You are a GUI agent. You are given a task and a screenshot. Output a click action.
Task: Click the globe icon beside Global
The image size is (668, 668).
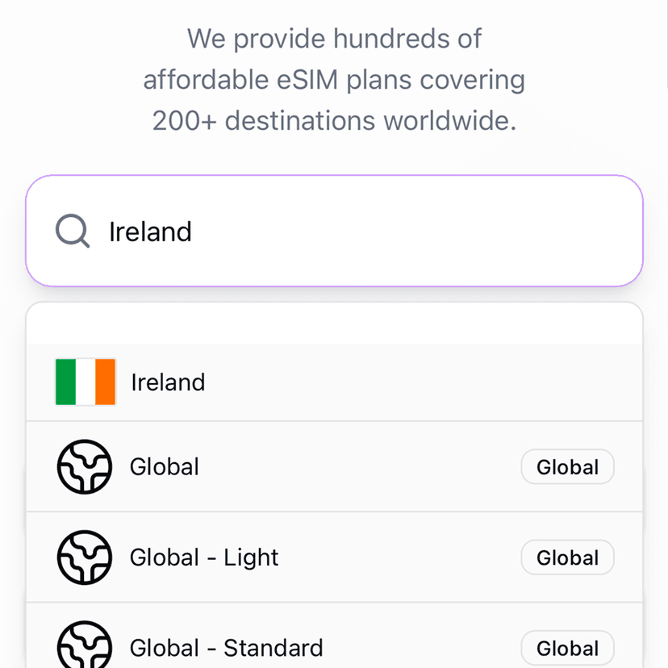click(84, 467)
